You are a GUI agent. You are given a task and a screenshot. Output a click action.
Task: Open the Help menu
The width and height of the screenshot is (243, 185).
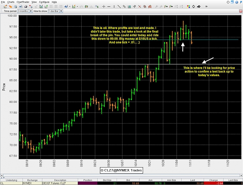[54, 2]
